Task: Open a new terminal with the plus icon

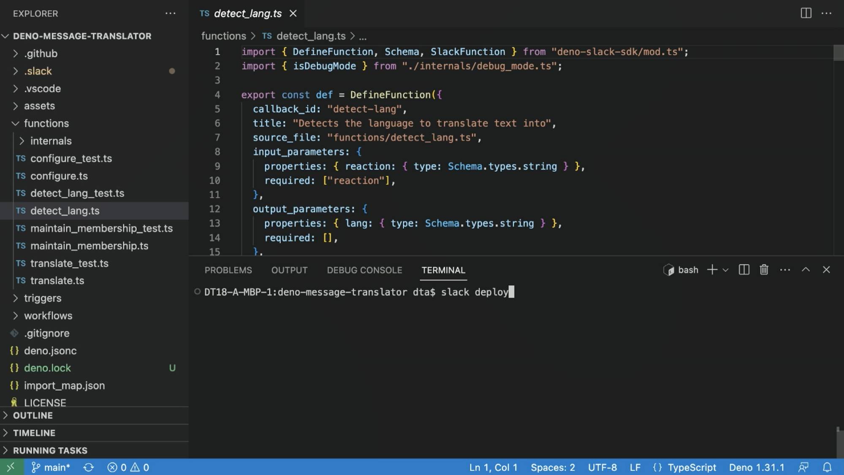Action: point(712,270)
